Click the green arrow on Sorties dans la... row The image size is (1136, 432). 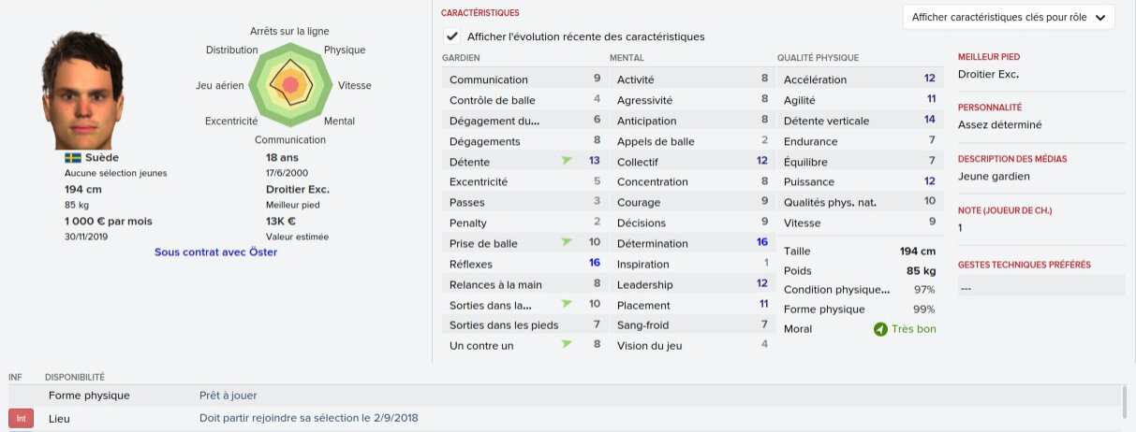566,305
